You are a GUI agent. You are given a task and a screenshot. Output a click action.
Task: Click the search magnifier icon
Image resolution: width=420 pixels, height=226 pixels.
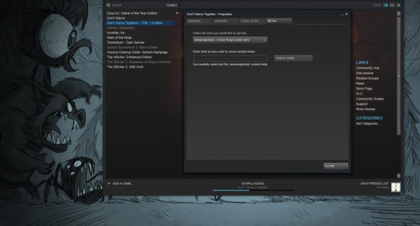(x=108, y=5)
